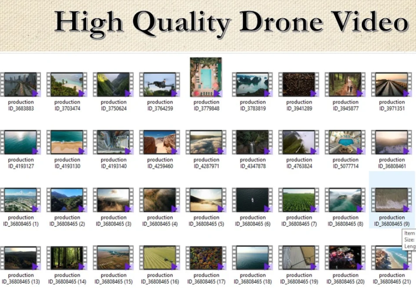Click the drone closeup video ID_3764259
This screenshot has width=416, height=288.
pos(159,86)
